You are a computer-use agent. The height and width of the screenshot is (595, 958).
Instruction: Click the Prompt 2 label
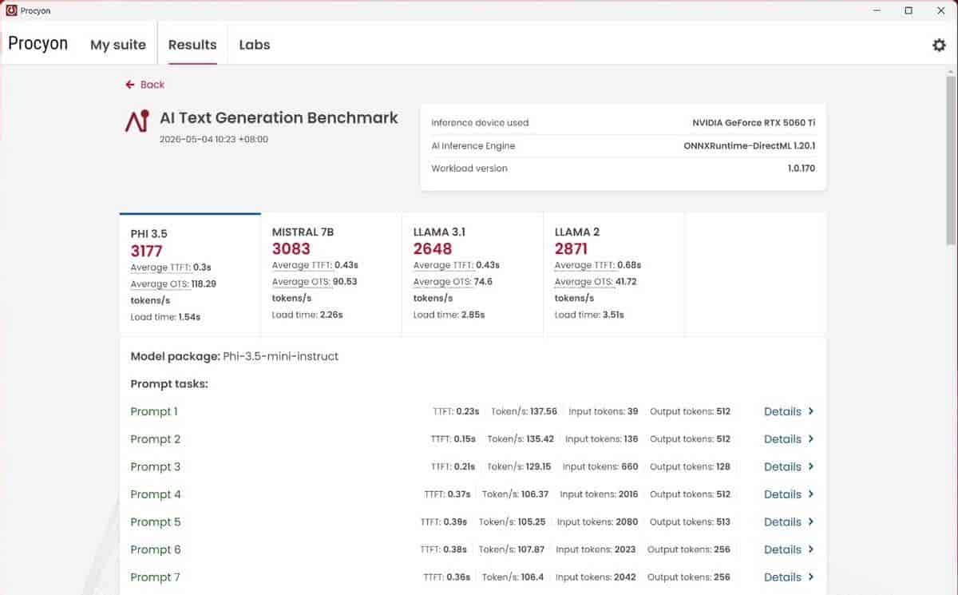[x=156, y=439]
